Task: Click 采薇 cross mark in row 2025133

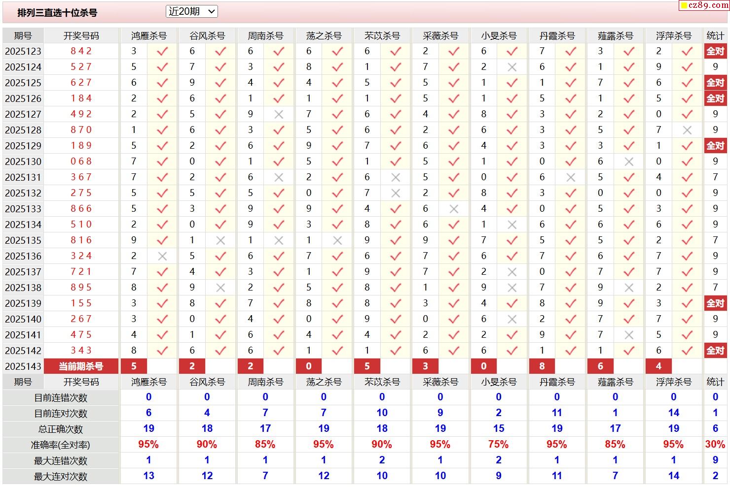Action: 454,209
